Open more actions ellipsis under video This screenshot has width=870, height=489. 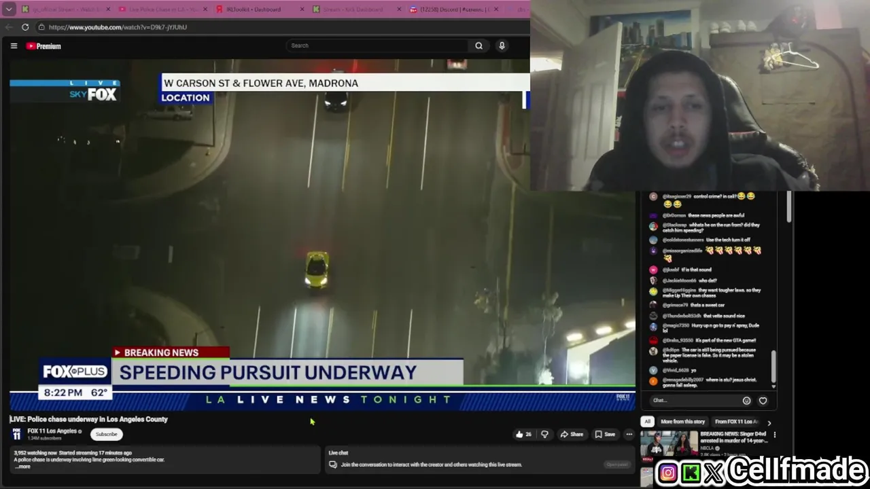point(629,434)
